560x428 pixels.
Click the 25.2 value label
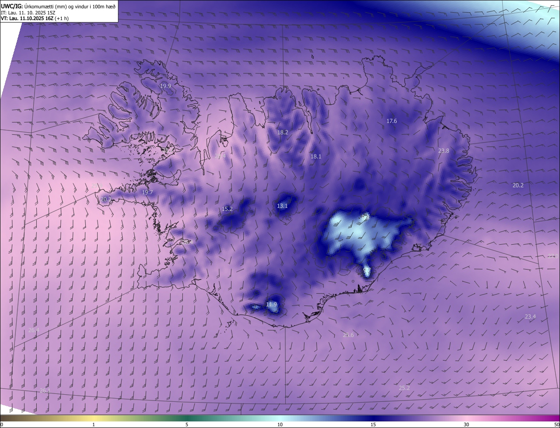405,388
